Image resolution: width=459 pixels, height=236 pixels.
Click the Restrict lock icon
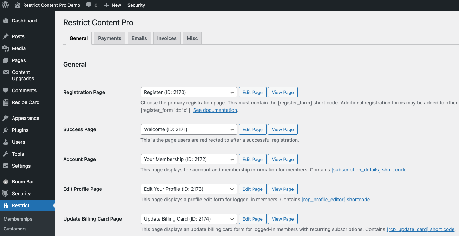point(6,205)
